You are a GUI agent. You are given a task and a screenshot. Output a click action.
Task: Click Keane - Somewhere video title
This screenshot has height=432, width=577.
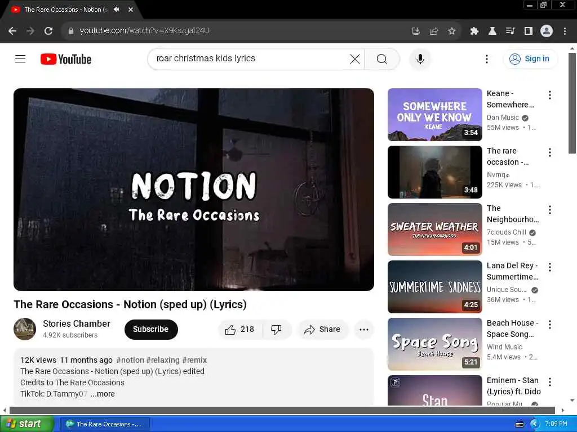pos(511,99)
